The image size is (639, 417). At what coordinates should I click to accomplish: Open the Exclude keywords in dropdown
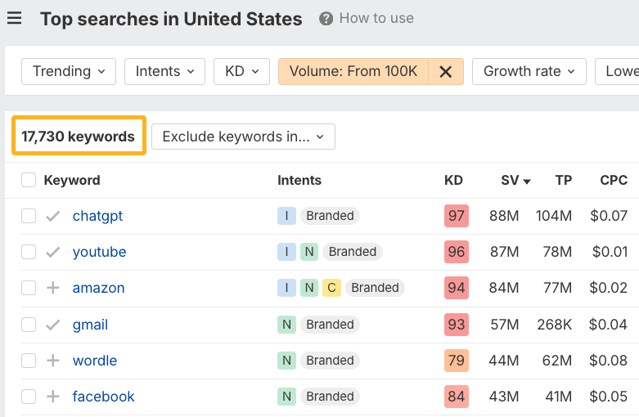tap(243, 137)
